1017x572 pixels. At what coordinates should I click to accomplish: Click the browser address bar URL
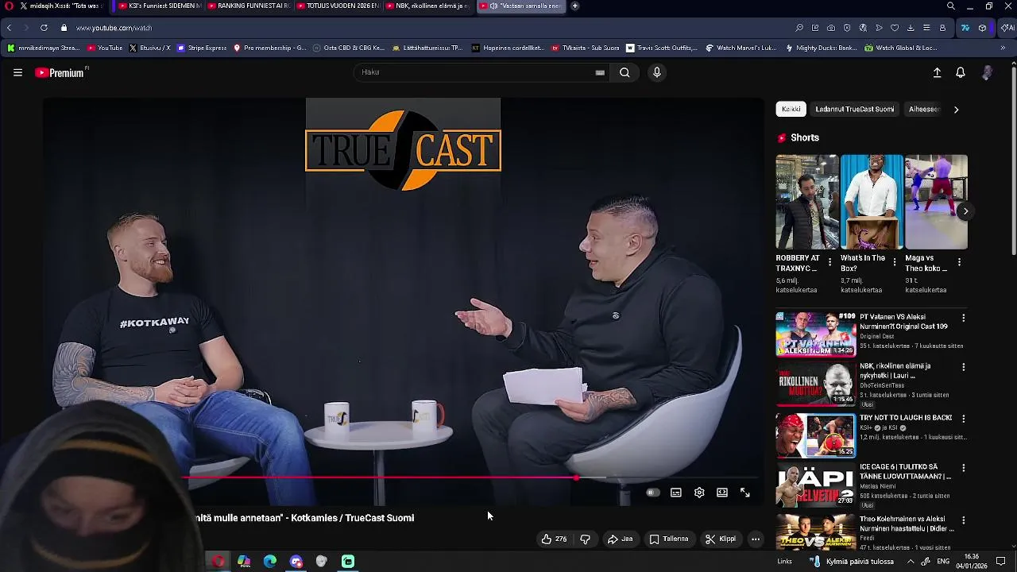pyautogui.click(x=114, y=28)
